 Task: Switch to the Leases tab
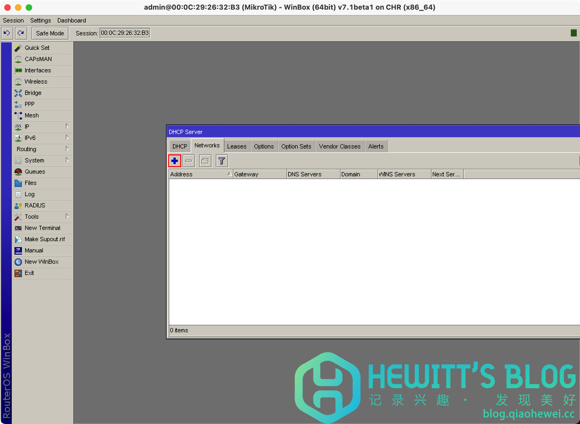(237, 146)
